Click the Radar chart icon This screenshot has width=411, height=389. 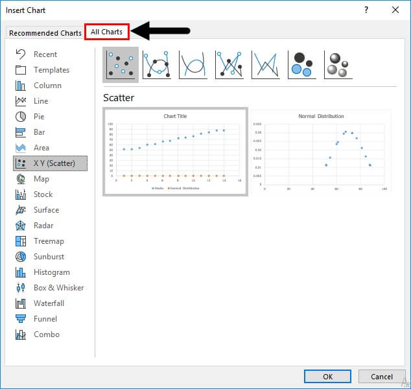(x=21, y=226)
